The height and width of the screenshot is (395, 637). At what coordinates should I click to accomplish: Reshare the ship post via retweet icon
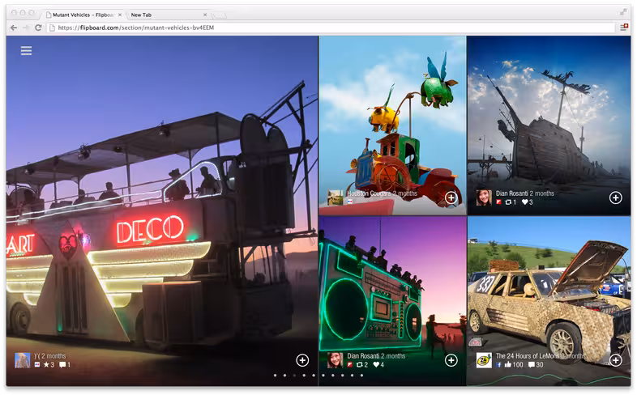pyautogui.click(x=508, y=202)
